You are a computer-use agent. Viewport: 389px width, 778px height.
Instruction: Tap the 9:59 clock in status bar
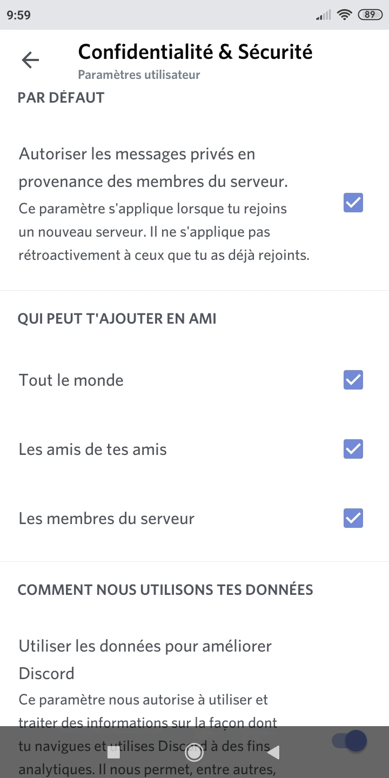click(x=19, y=15)
